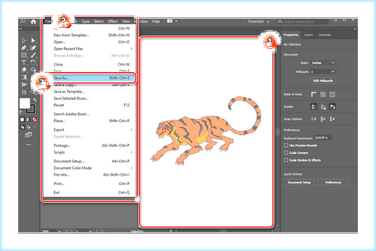The height and width of the screenshot is (251, 376).
Task: Choose the Type tool
Action: pos(24,63)
